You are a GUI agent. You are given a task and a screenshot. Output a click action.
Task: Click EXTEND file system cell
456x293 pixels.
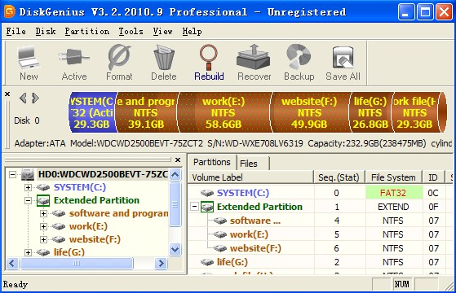(x=393, y=207)
